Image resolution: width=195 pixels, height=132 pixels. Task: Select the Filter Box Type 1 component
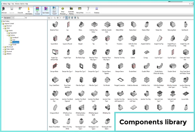(x=80, y=81)
